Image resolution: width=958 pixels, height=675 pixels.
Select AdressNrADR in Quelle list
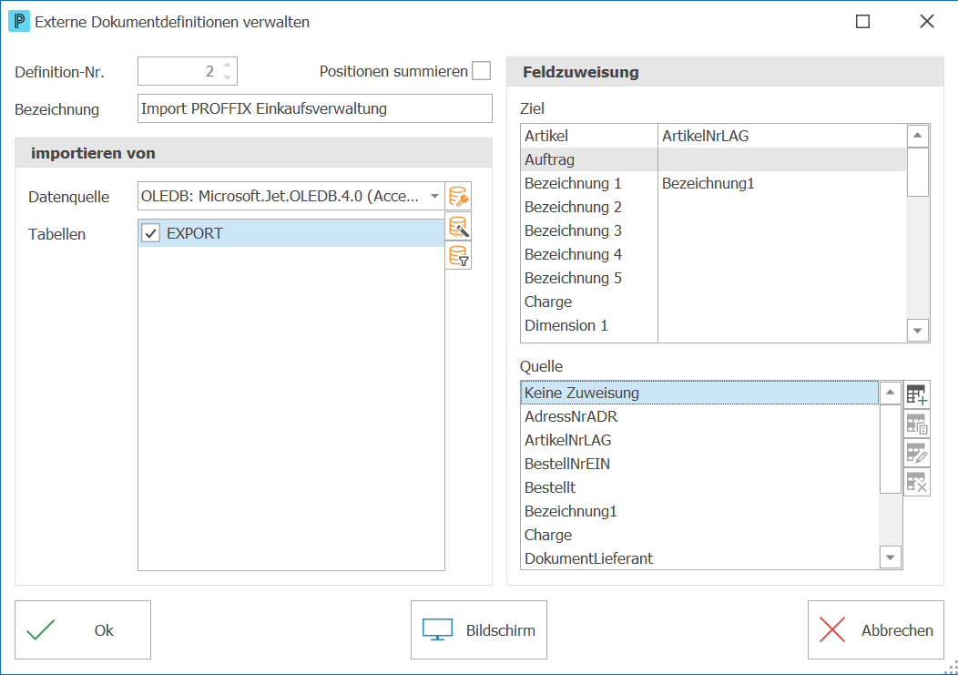pyautogui.click(x=699, y=416)
